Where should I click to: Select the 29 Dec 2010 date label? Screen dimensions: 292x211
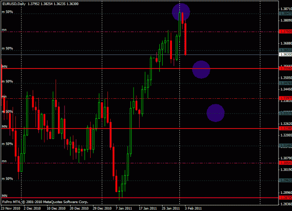click(102, 208)
